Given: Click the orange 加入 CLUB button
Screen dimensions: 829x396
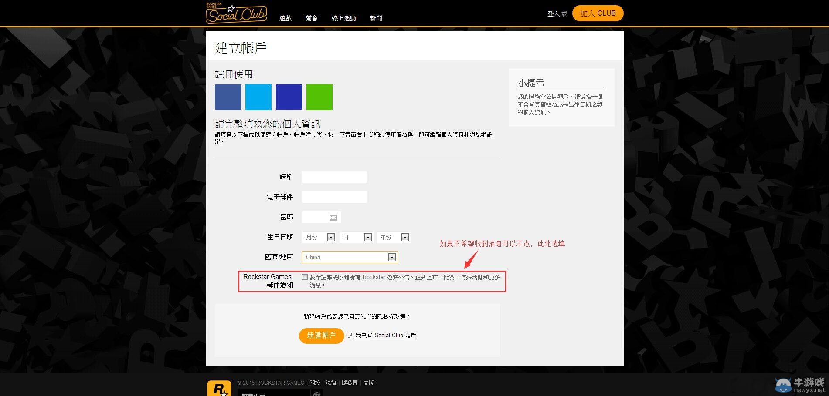Looking at the screenshot, I should pyautogui.click(x=598, y=13).
